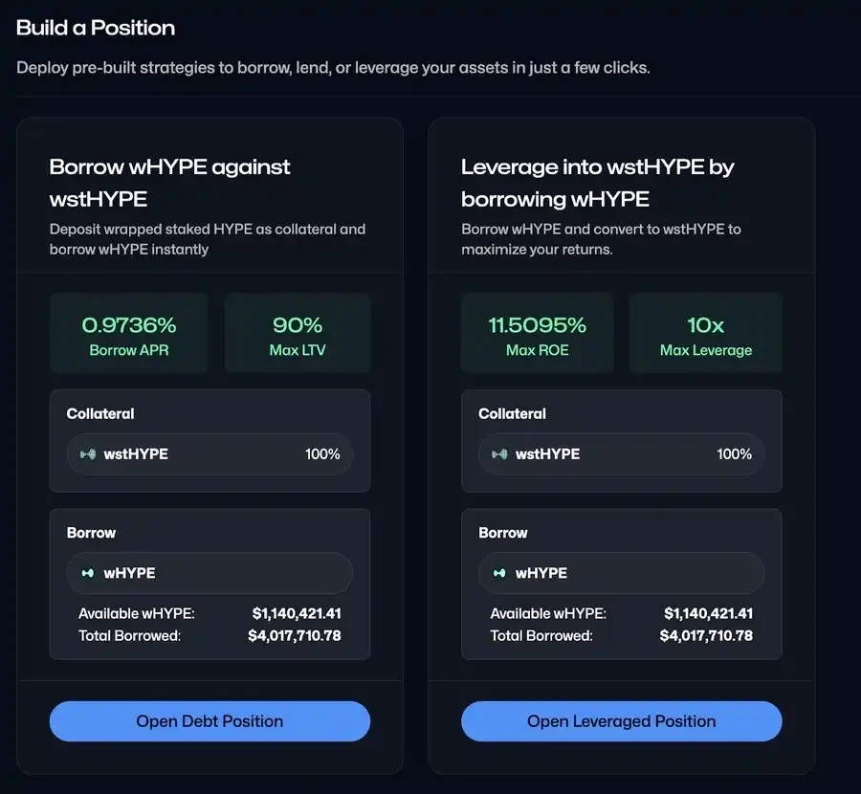Select the 10x Max Leverage stat box
The width and height of the screenshot is (861, 794).
point(705,332)
